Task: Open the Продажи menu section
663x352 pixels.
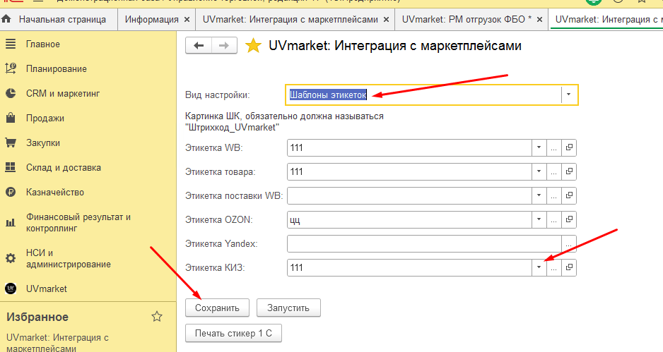Action: 45,119
